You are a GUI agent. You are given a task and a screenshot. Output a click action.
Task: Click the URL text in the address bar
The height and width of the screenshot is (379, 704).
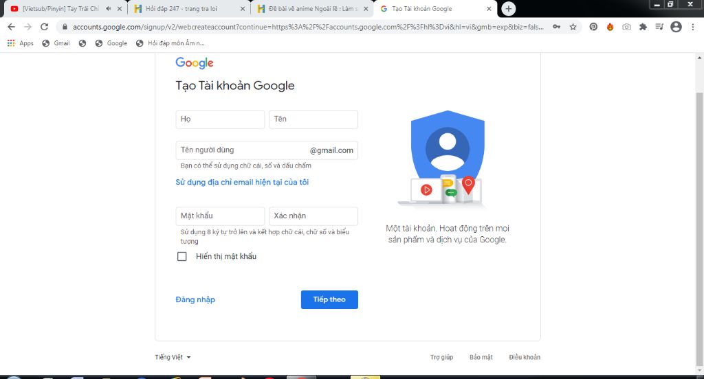coord(309,27)
